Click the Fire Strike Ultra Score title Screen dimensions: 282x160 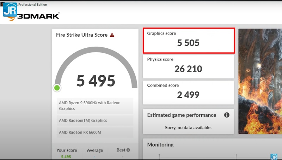[82, 35]
